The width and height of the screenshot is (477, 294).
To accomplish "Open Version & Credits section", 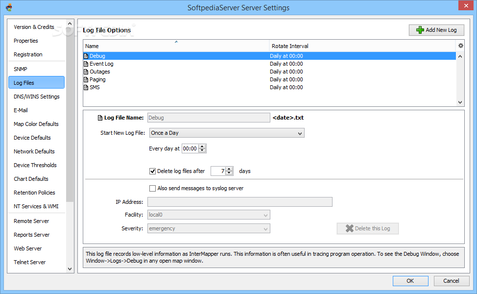I will click(x=34, y=27).
